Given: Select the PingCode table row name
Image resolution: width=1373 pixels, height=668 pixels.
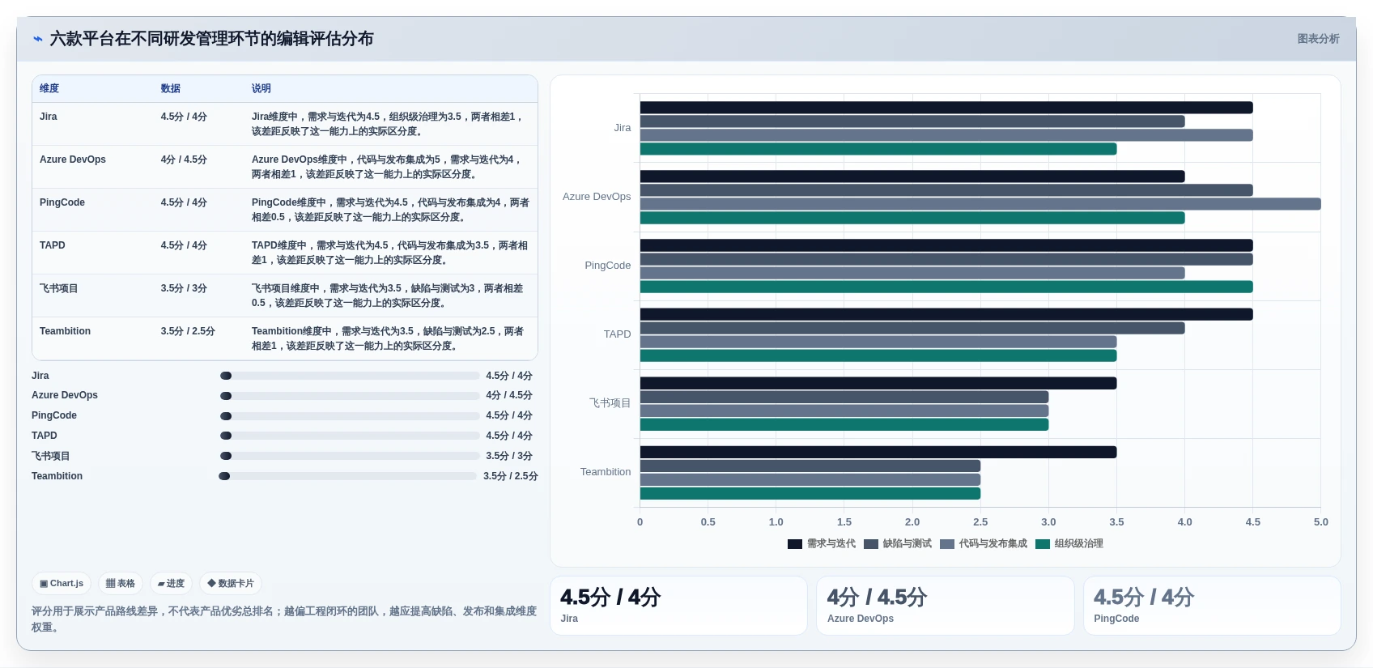Looking at the screenshot, I should (x=62, y=202).
